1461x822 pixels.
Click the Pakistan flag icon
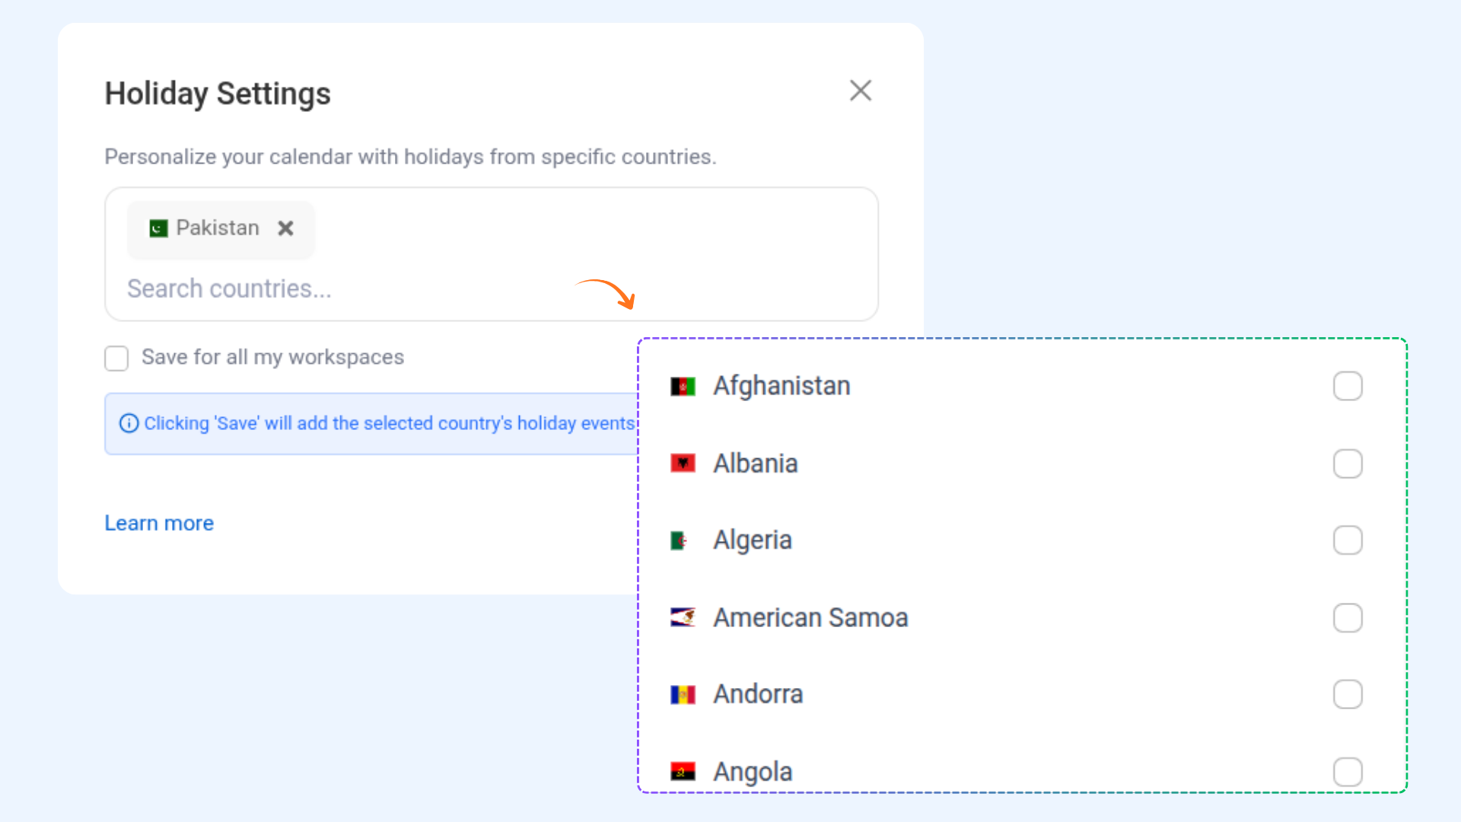(x=158, y=228)
